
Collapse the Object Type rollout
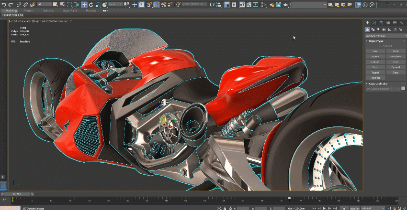click(x=375, y=41)
